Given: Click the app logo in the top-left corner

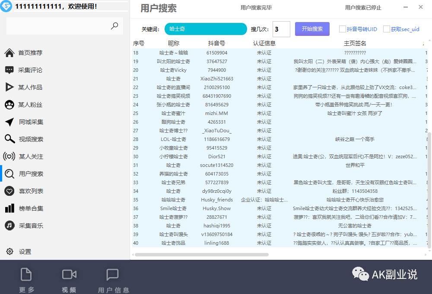Looking at the screenshot, I should pos(6,6).
